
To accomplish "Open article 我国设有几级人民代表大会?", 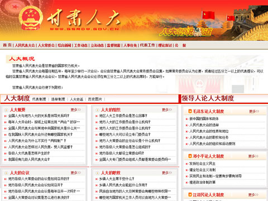I will (x=29, y=160).
